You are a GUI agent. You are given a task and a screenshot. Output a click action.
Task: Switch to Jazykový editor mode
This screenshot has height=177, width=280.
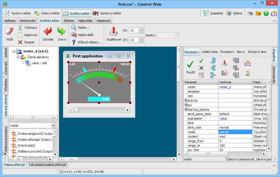[x=107, y=13]
